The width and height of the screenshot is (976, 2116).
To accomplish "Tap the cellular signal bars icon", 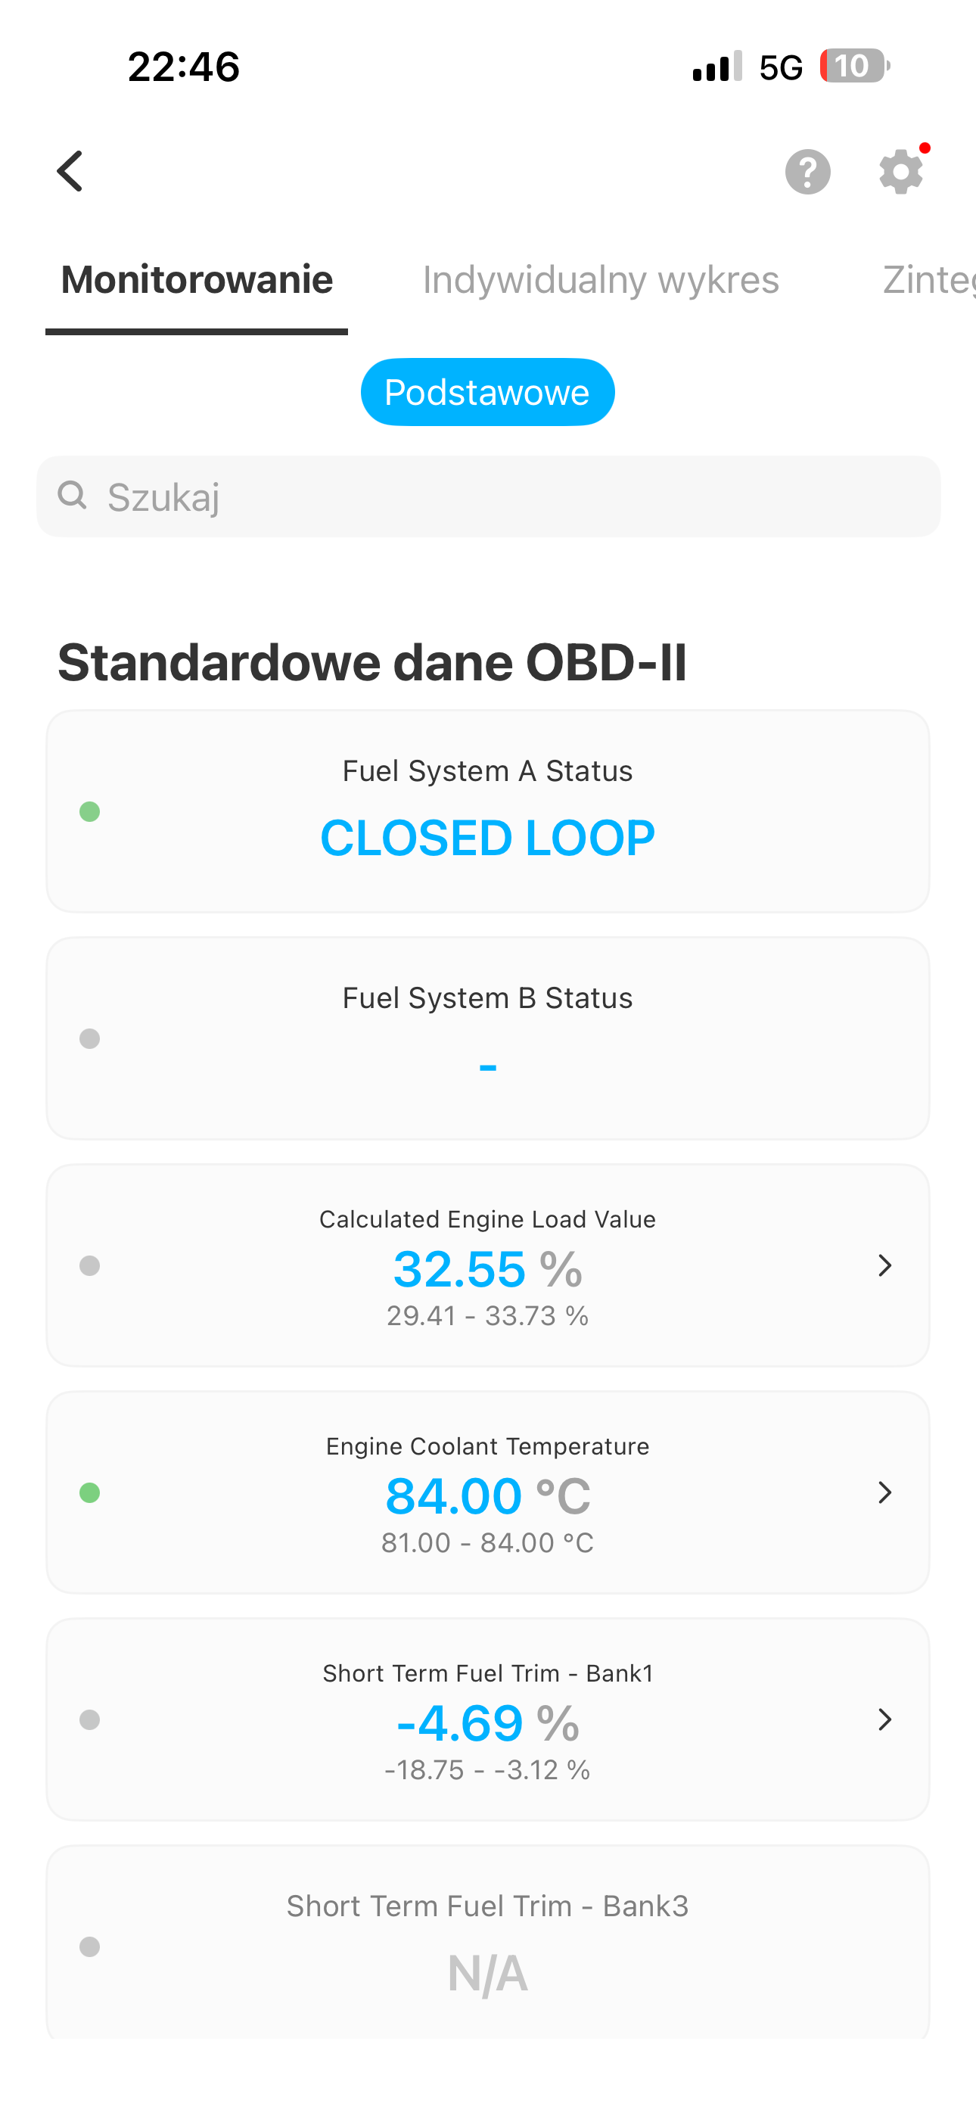I will pyautogui.click(x=717, y=67).
